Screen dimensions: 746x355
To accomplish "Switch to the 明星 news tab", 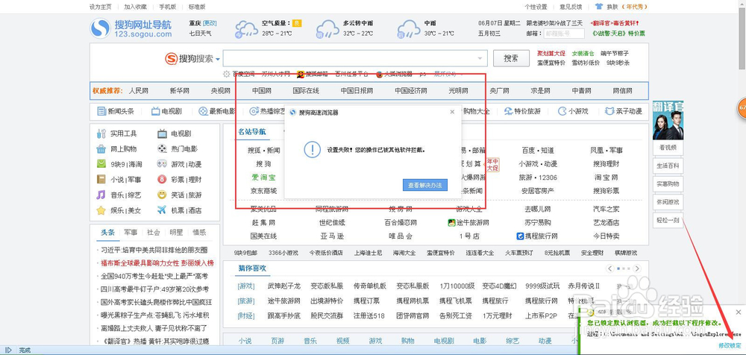I will coord(176,233).
